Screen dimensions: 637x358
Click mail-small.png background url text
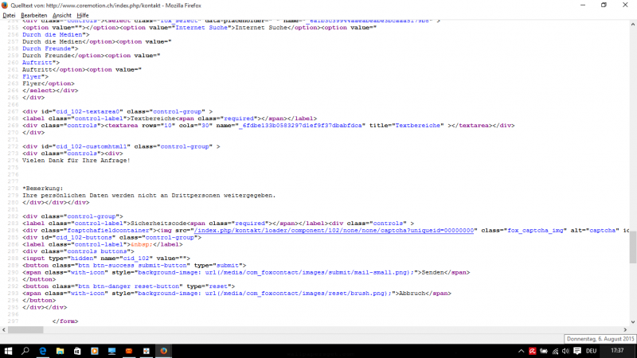[275, 272]
